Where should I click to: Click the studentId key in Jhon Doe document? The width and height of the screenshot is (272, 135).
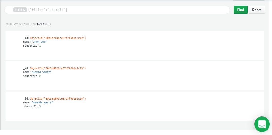tap(30, 46)
